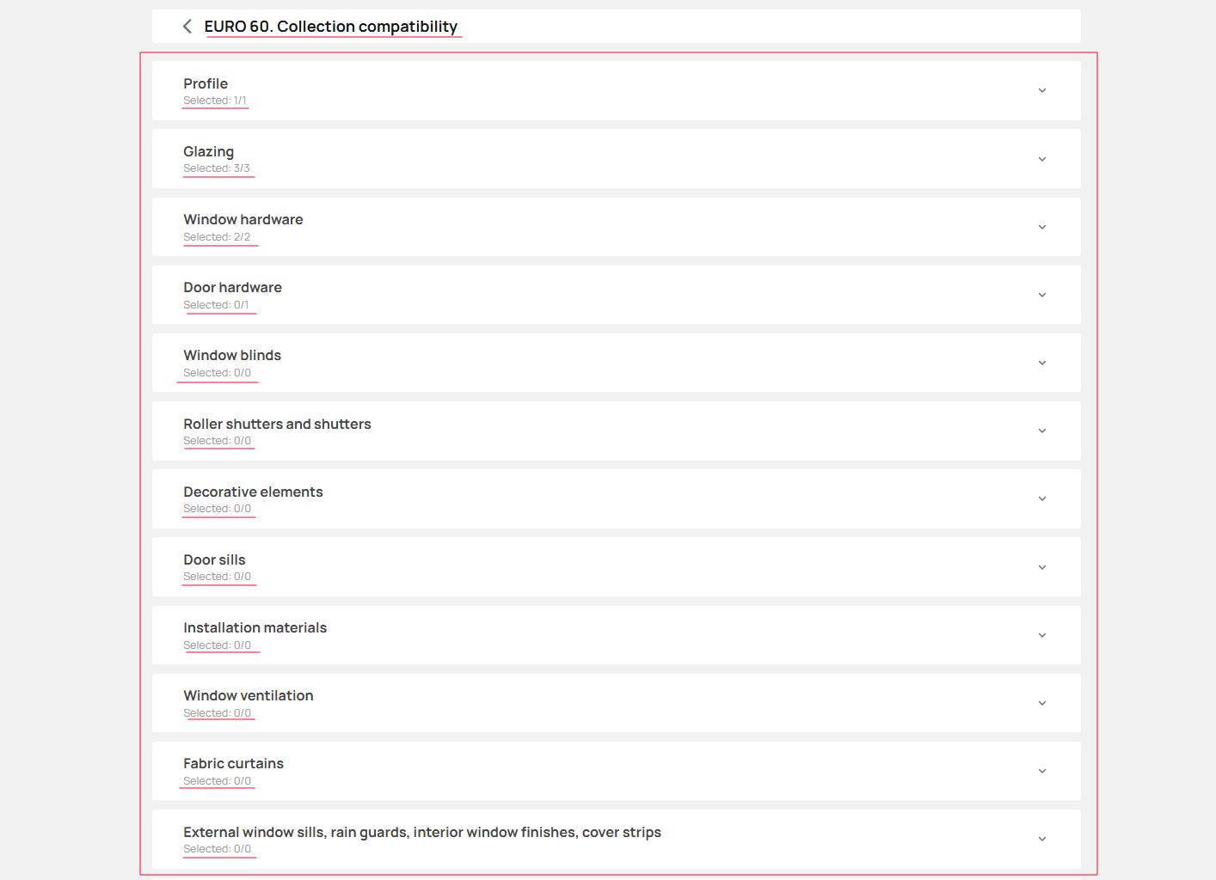Image resolution: width=1216 pixels, height=880 pixels.
Task: Click the Installation materials heading
Action: [x=255, y=627]
